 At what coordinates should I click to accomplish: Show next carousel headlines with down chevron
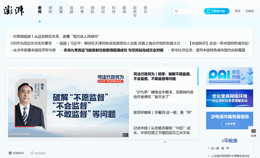[165, 142]
